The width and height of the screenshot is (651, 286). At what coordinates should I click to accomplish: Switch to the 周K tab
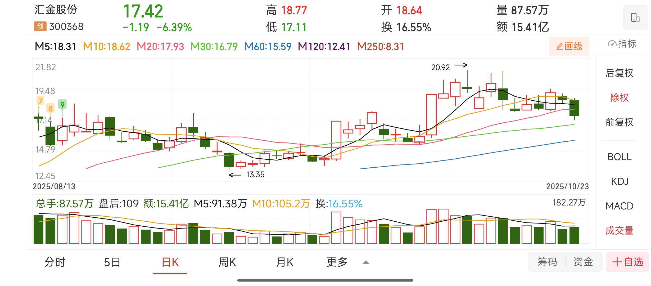[227, 262]
